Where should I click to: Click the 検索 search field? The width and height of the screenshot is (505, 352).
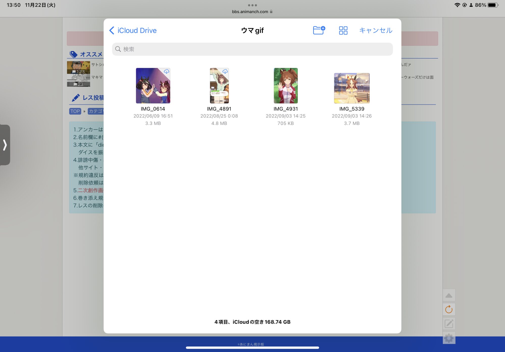click(x=252, y=49)
